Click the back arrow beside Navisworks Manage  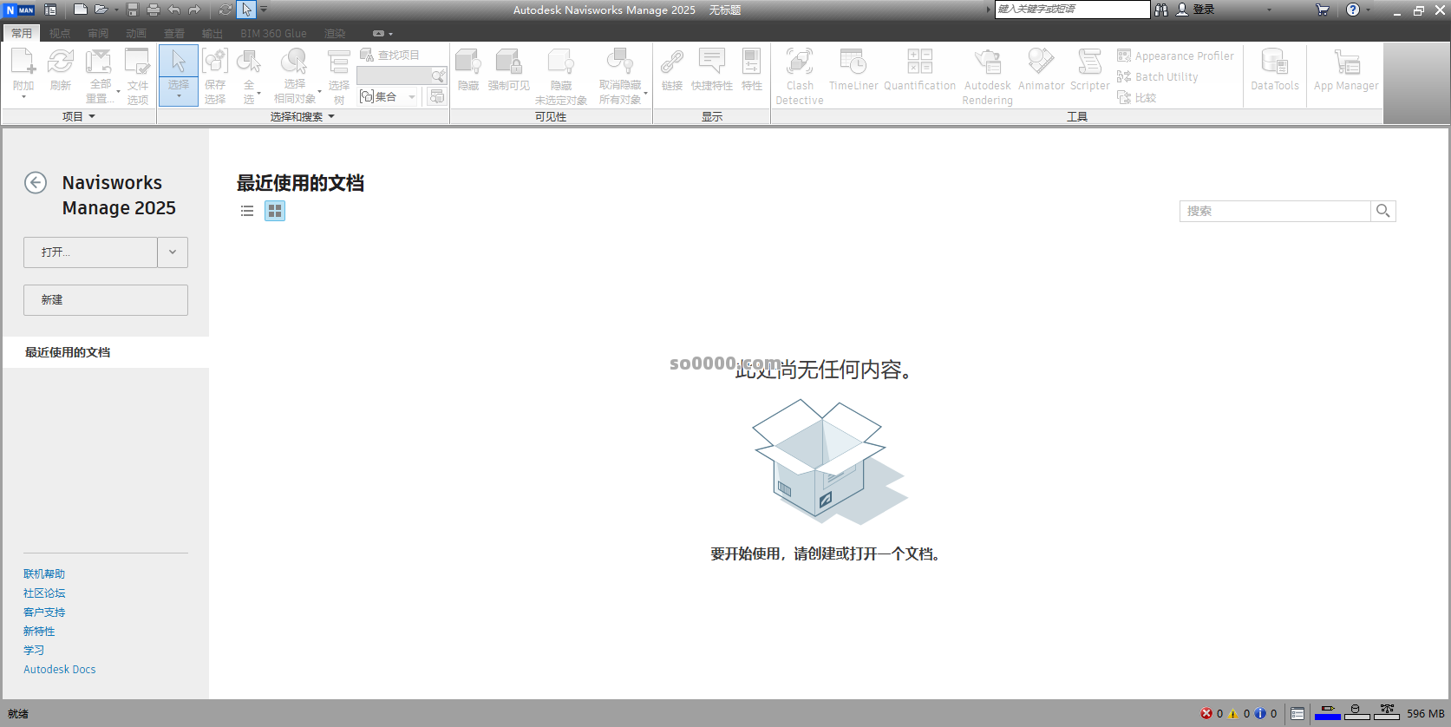[x=36, y=183]
